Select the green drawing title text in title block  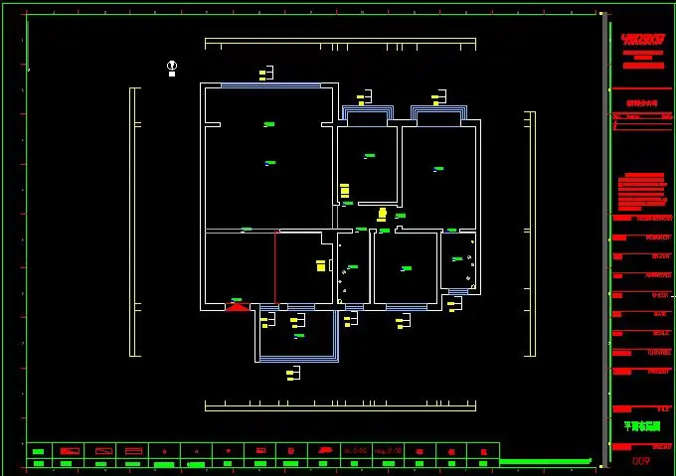click(642, 425)
